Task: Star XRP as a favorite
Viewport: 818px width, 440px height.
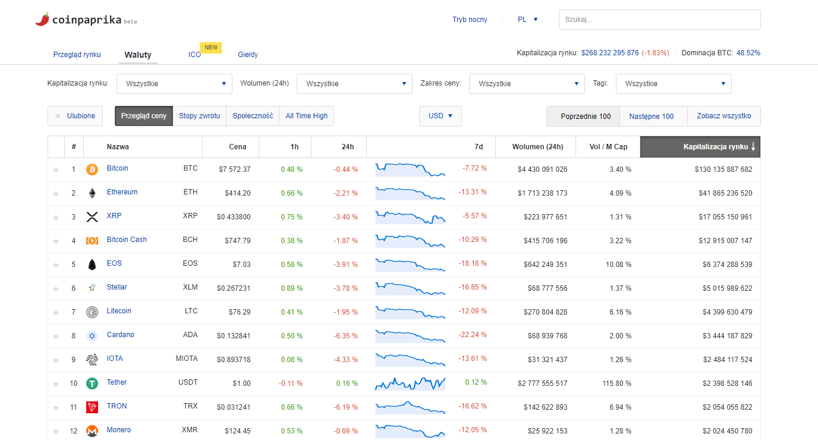Action: pyautogui.click(x=56, y=217)
